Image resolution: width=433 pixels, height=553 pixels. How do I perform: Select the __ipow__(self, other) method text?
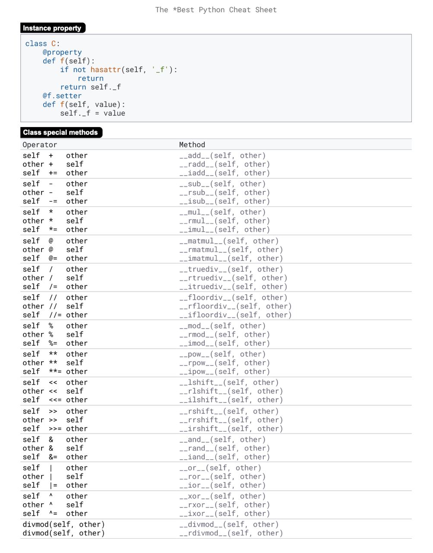point(224,372)
